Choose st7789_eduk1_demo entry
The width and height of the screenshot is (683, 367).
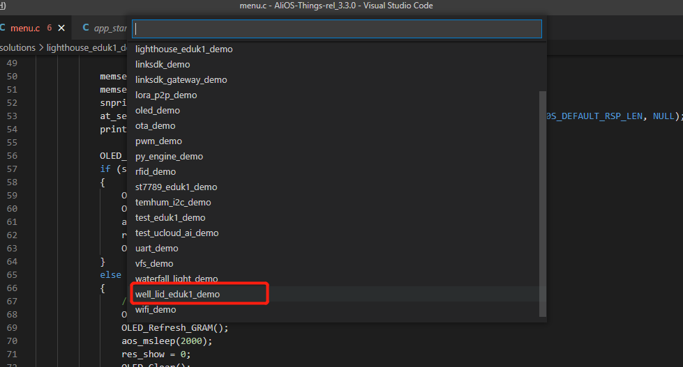(x=337, y=187)
